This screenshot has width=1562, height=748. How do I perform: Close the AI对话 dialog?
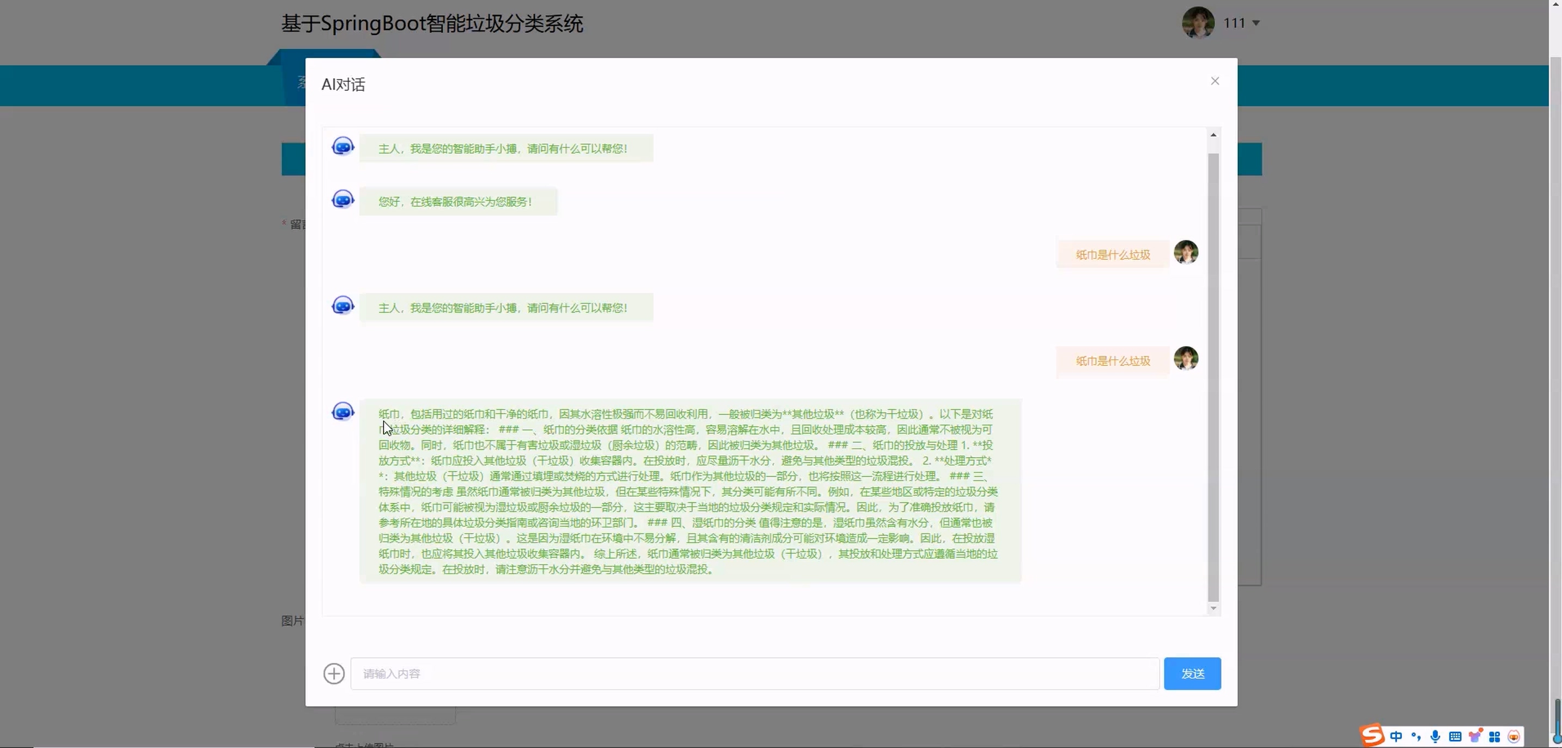pyautogui.click(x=1215, y=81)
